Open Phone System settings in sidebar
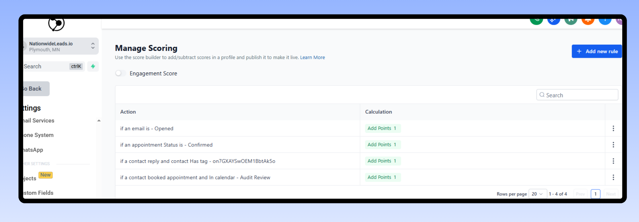The width and height of the screenshot is (639, 222). (x=38, y=135)
